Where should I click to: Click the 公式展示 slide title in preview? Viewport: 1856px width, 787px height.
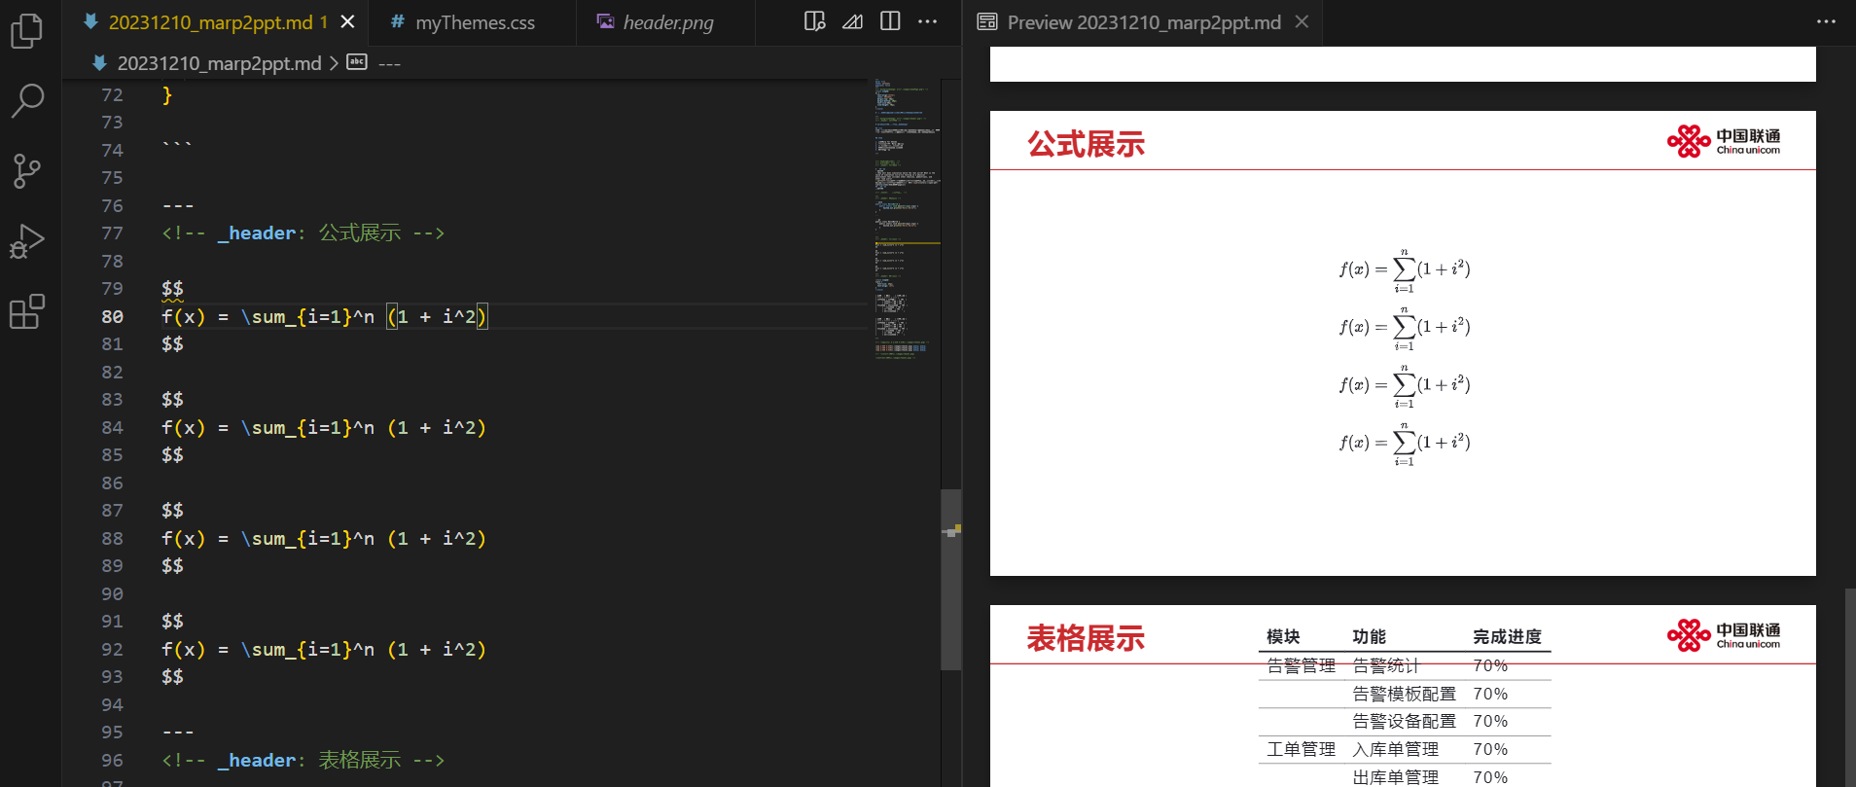1086,144
